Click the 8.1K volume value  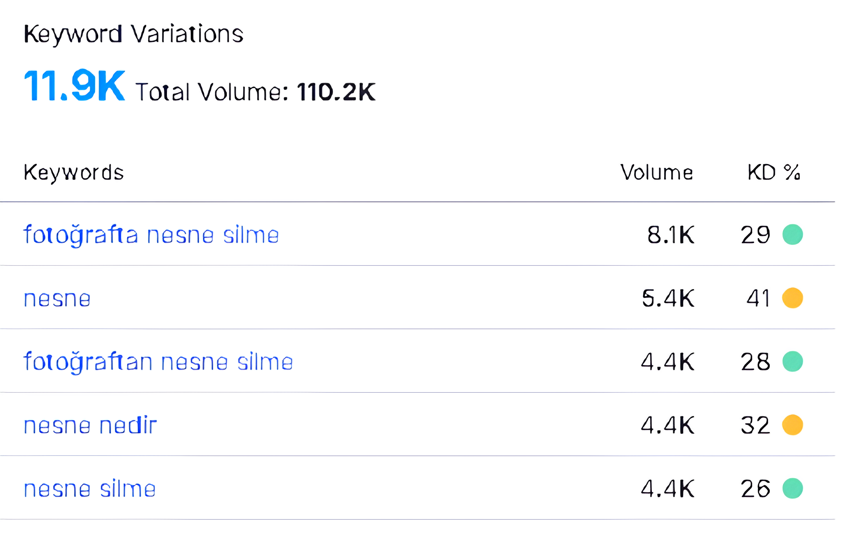click(x=671, y=235)
